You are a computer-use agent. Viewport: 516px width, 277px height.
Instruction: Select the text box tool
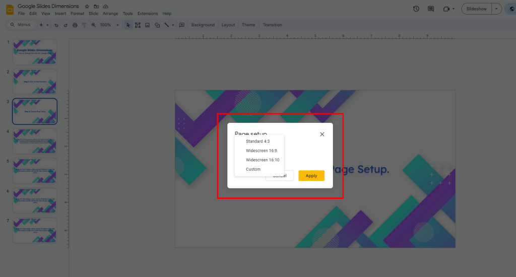pyautogui.click(x=138, y=25)
